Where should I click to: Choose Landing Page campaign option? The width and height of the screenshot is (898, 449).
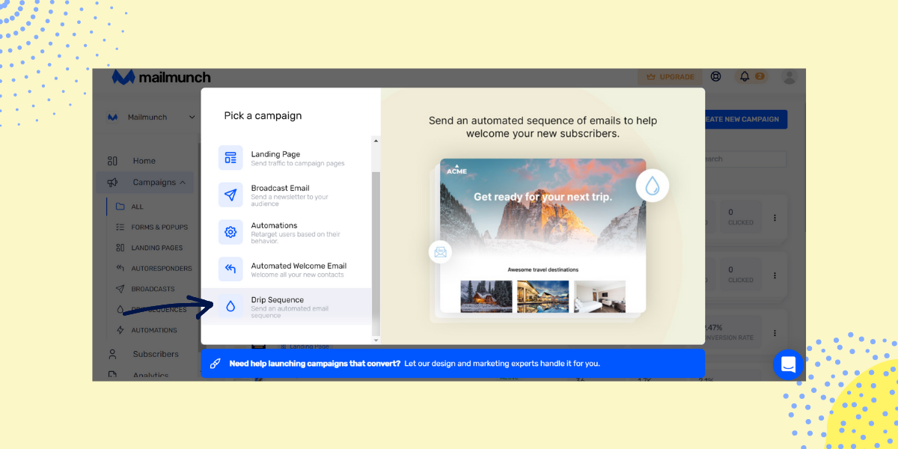coord(286,158)
